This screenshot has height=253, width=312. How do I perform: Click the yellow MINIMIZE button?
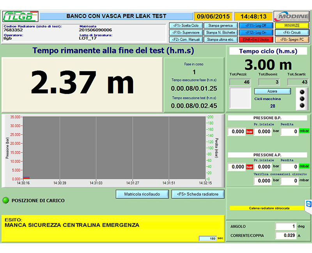(x=292, y=26)
